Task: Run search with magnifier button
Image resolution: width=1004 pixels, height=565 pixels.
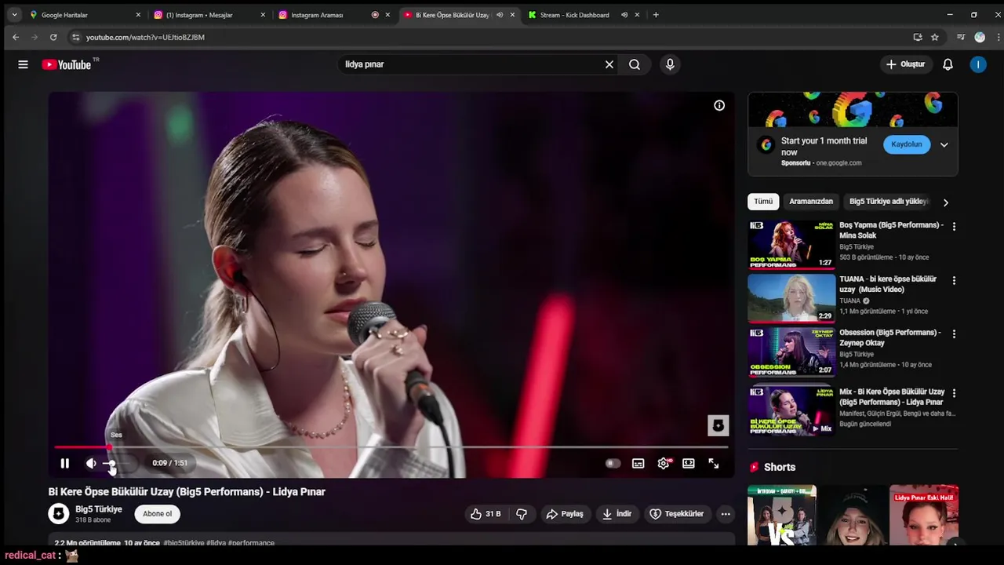Action: point(635,64)
